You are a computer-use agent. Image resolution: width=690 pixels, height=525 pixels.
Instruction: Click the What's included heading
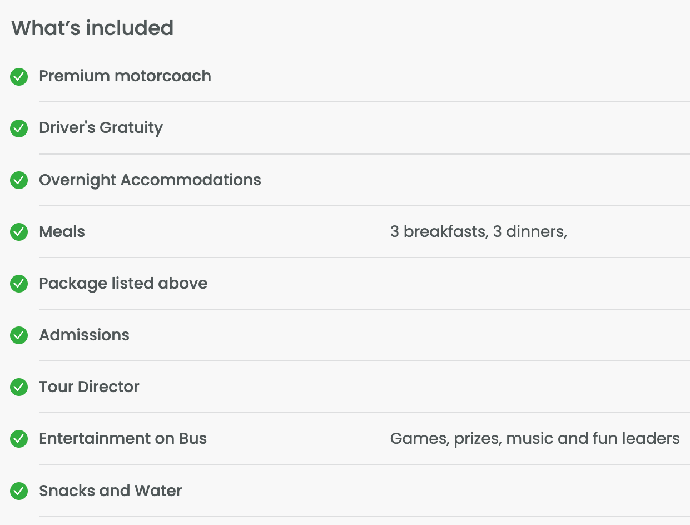(x=92, y=28)
